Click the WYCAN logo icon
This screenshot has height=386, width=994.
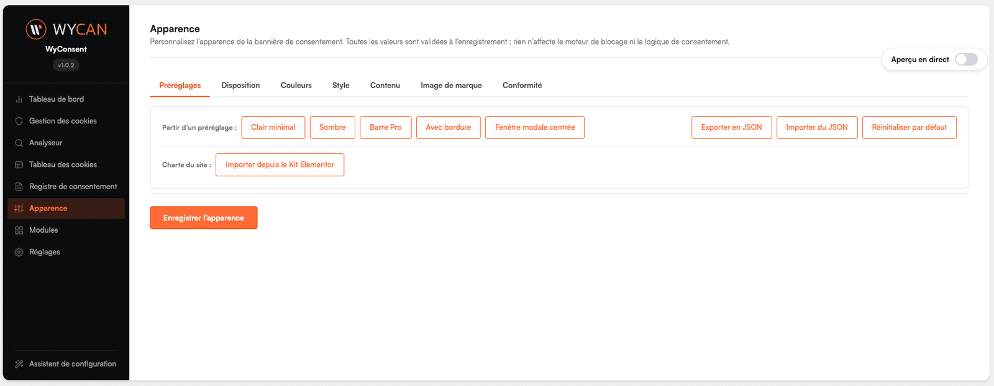36,29
